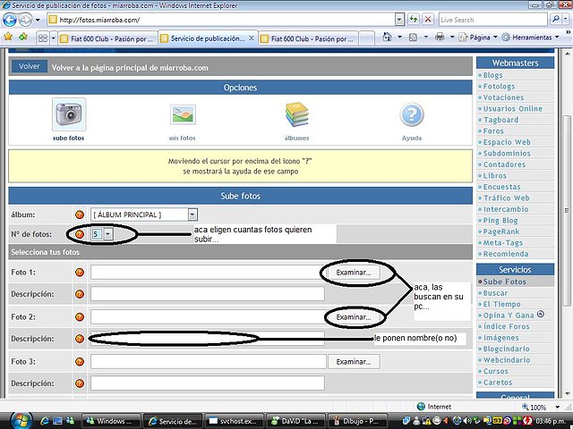The height and width of the screenshot is (429, 573).
Task: Click help icon beside Foto 3
Action: tap(80, 361)
